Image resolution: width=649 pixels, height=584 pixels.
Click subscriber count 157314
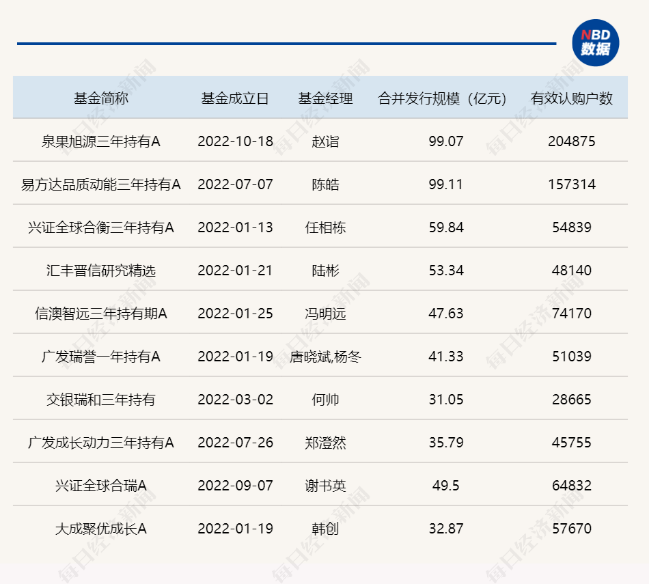point(572,184)
